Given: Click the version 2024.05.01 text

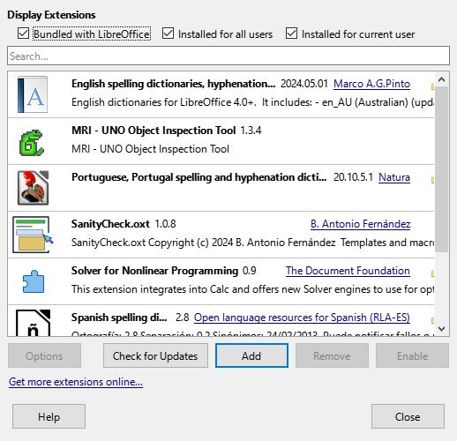Looking at the screenshot, I should coord(304,84).
